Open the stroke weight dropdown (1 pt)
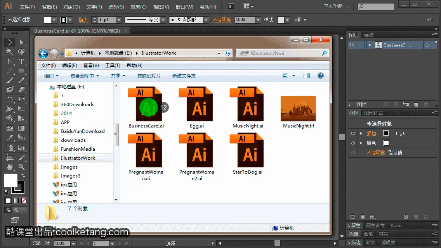The width and height of the screenshot is (441, 248). (119, 20)
